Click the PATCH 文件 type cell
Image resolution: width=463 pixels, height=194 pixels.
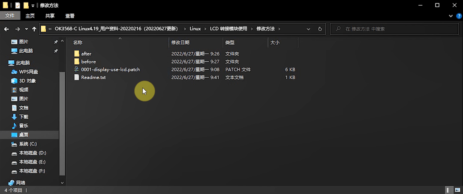tap(238, 69)
